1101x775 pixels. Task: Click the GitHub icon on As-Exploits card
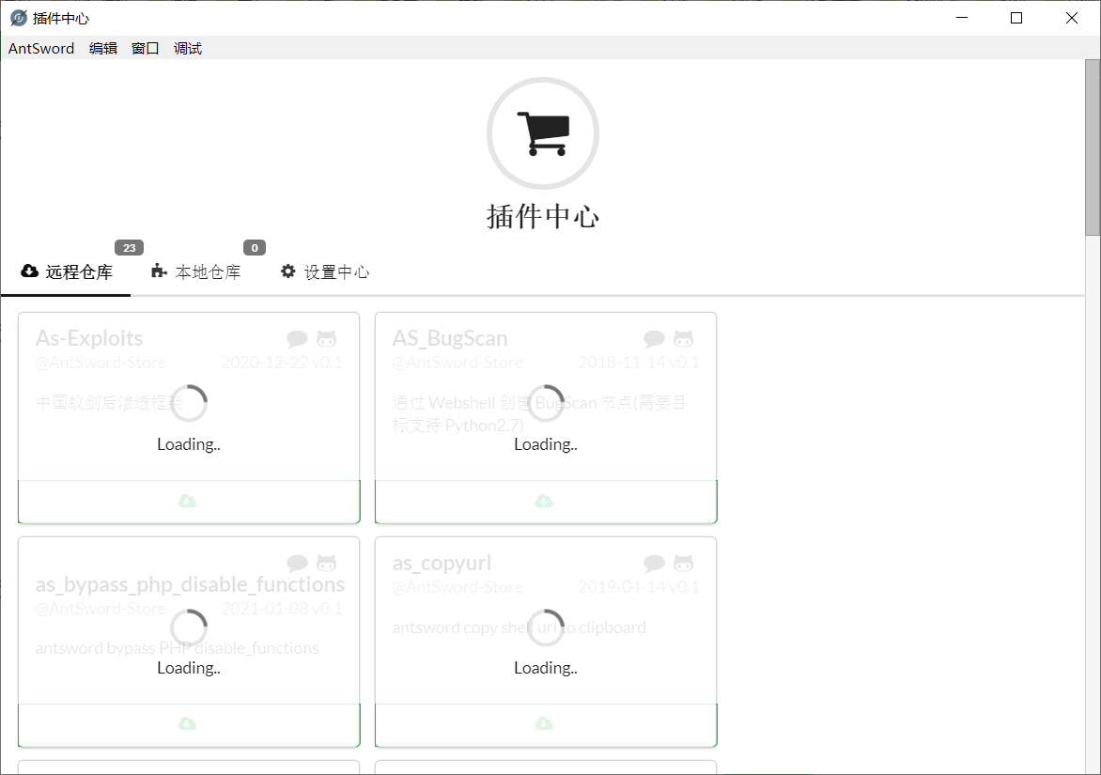327,338
